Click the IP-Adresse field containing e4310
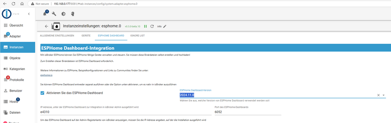 (x=126, y=112)
